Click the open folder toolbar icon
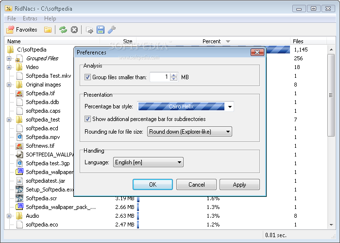This screenshot has width=340, height=243. point(48,30)
